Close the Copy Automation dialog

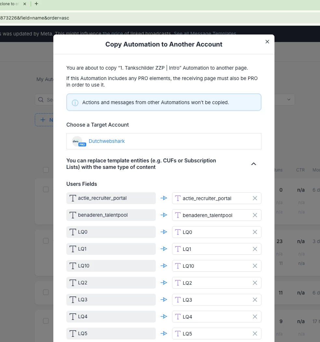pyautogui.click(x=267, y=42)
